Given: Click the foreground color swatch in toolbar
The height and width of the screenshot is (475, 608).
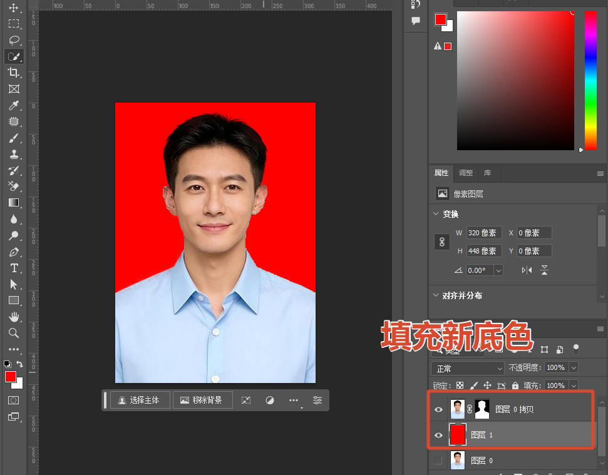Looking at the screenshot, I should click(10, 377).
